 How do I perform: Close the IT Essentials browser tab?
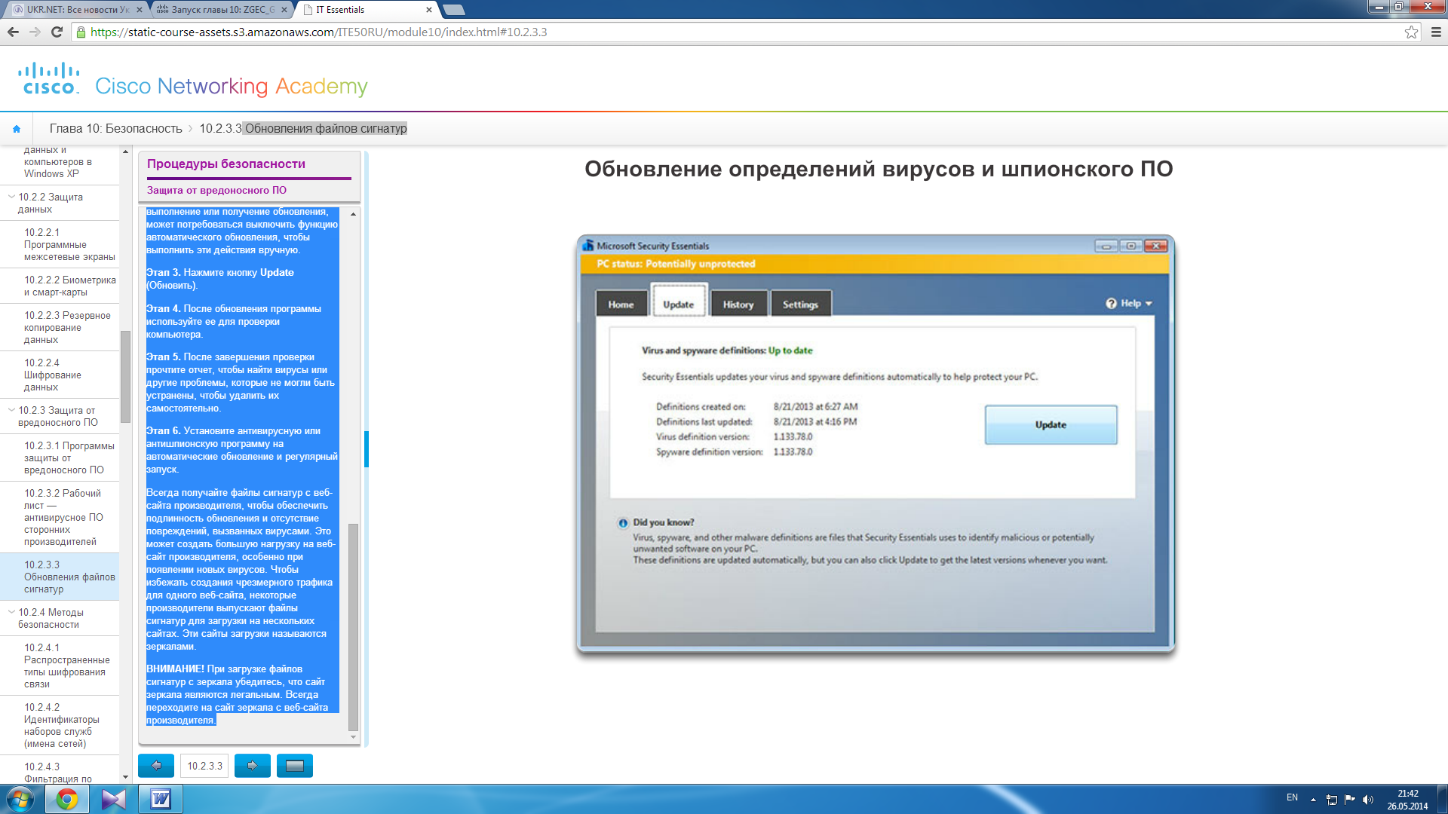429,10
